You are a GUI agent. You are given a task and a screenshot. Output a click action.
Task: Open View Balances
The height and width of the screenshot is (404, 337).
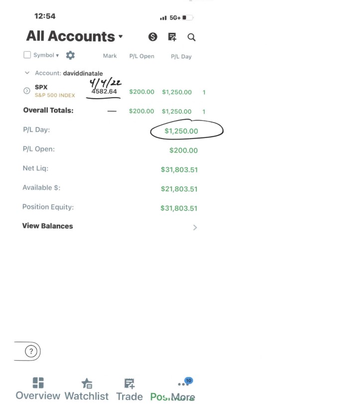110,226
